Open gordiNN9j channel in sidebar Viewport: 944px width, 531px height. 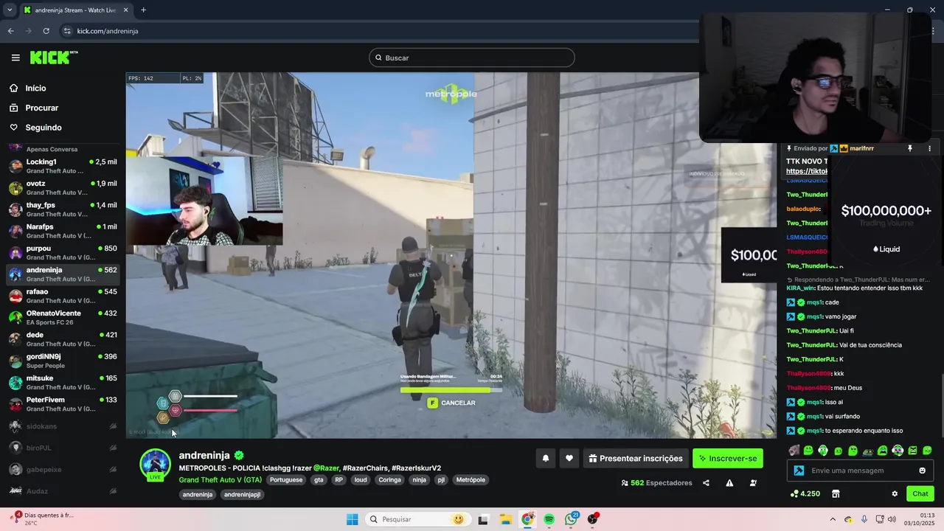(x=63, y=361)
